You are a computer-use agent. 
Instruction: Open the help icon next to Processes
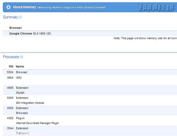22,57
